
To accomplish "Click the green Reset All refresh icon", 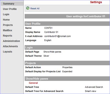I will (28, 8).
